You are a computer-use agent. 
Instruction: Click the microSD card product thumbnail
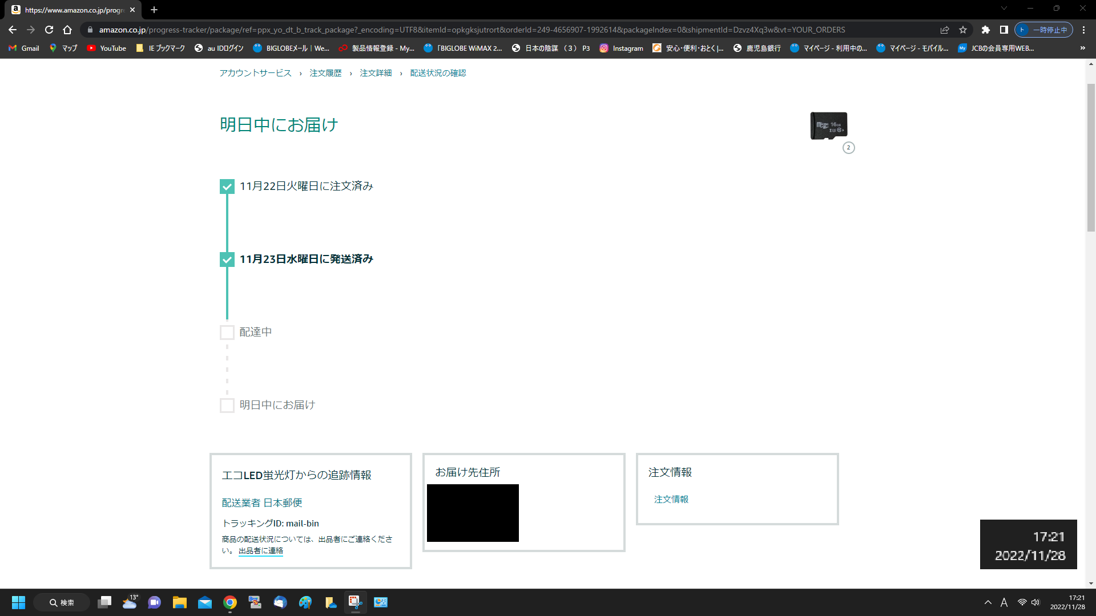(828, 126)
